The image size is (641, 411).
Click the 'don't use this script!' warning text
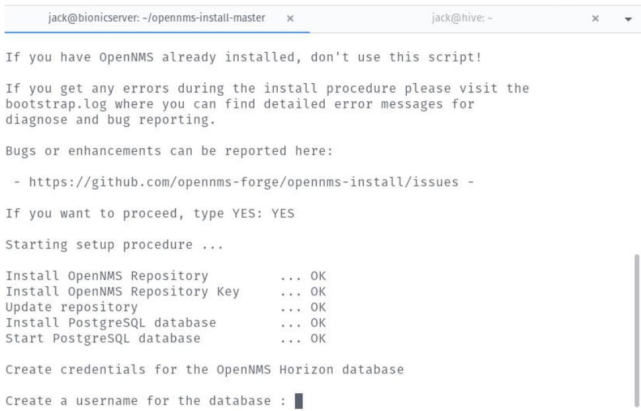(x=396, y=57)
